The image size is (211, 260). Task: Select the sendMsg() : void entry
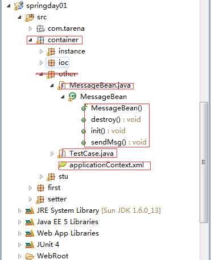tap(119, 142)
